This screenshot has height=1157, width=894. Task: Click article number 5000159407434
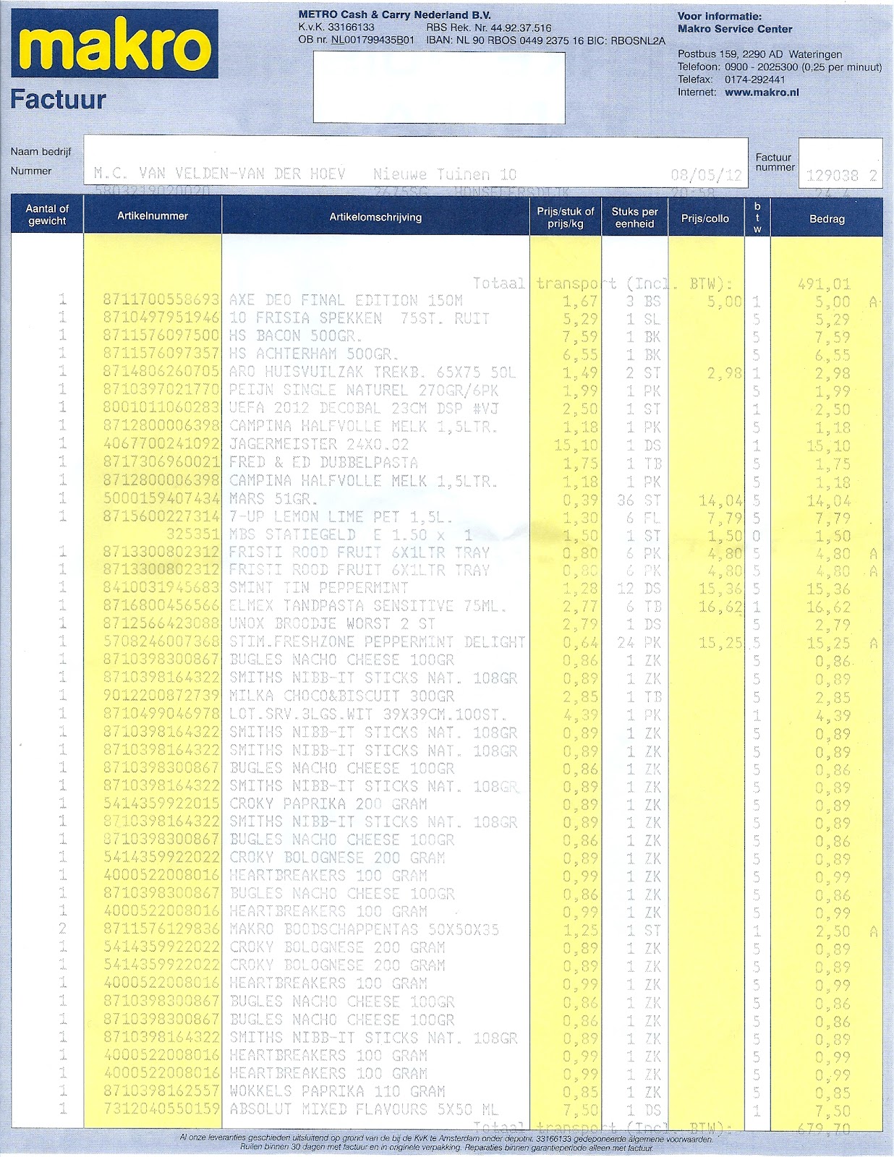[x=161, y=499]
